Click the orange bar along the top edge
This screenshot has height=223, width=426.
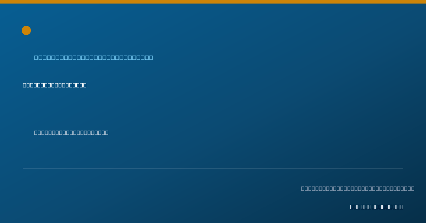coord(213,2)
